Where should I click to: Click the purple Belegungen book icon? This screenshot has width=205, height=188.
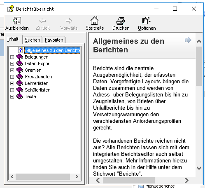(20, 57)
